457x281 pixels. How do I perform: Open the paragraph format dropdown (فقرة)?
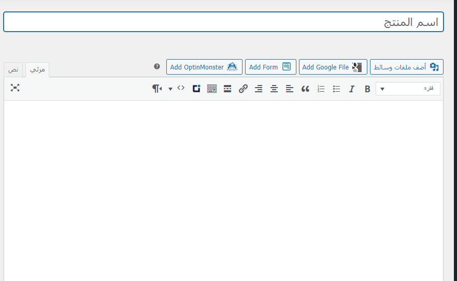408,89
